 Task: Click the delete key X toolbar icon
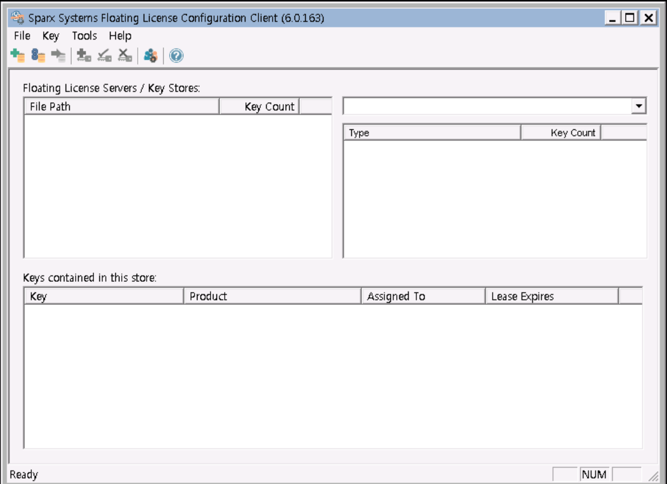[125, 56]
